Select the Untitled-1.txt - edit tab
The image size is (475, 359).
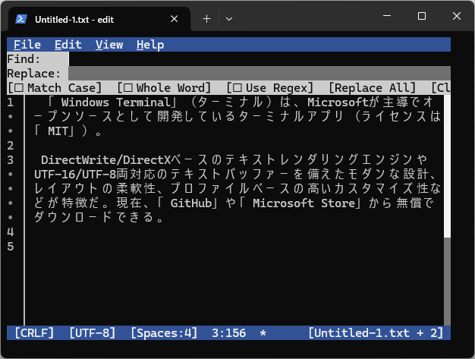point(99,20)
